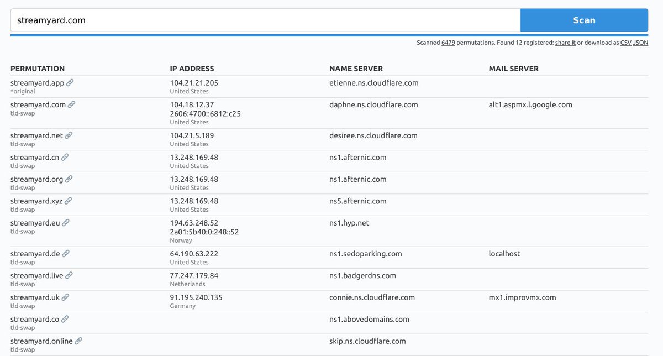Click name server etienne.ns.cloudflare.com

click(374, 83)
